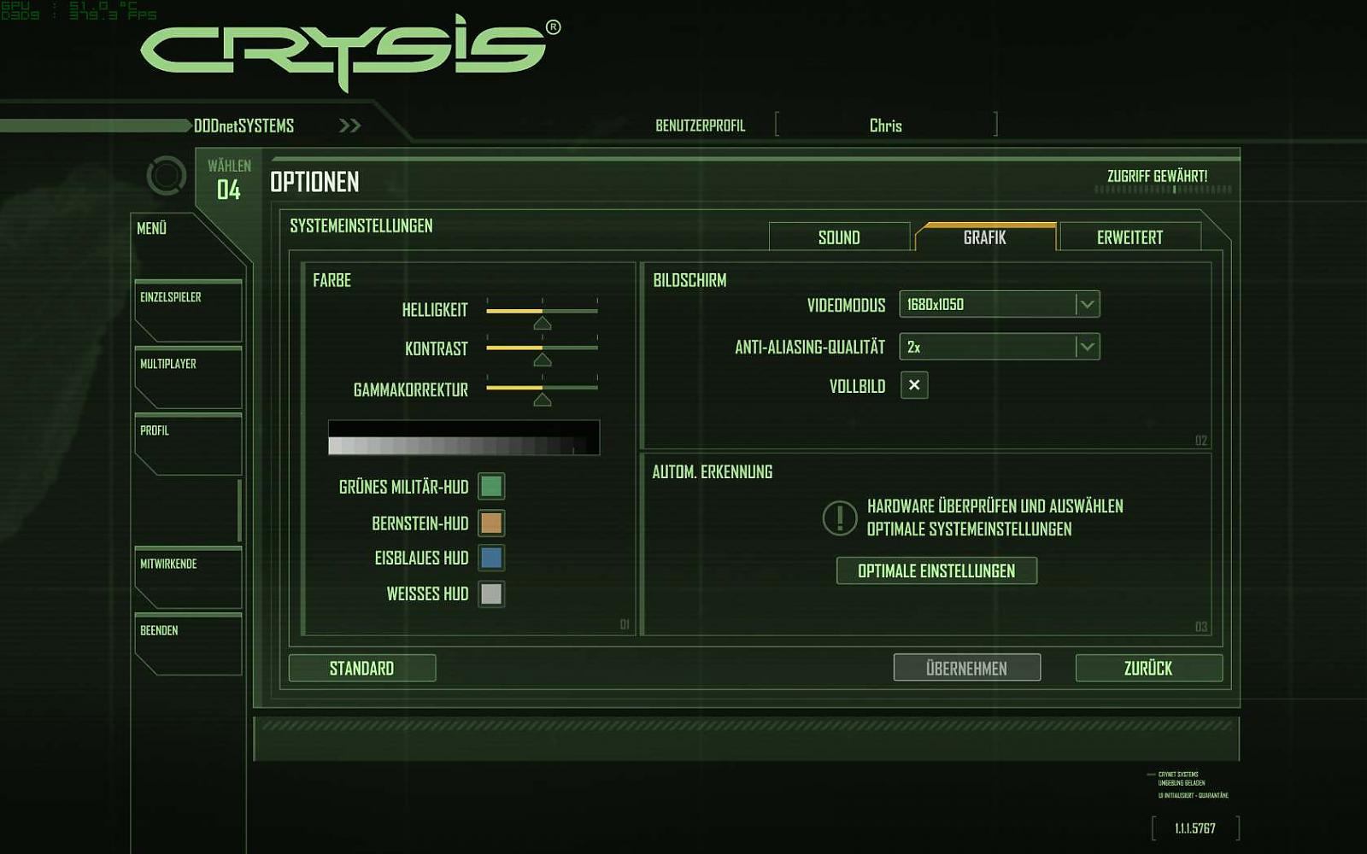Expand the Anti-Aliasing-Qualität dropdown arrow
Image resolution: width=1367 pixels, height=854 pixels.
(1087, 347)
